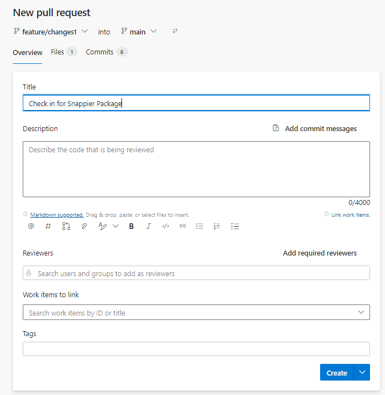Toggle italic formatting

click(x=148, y=226)
